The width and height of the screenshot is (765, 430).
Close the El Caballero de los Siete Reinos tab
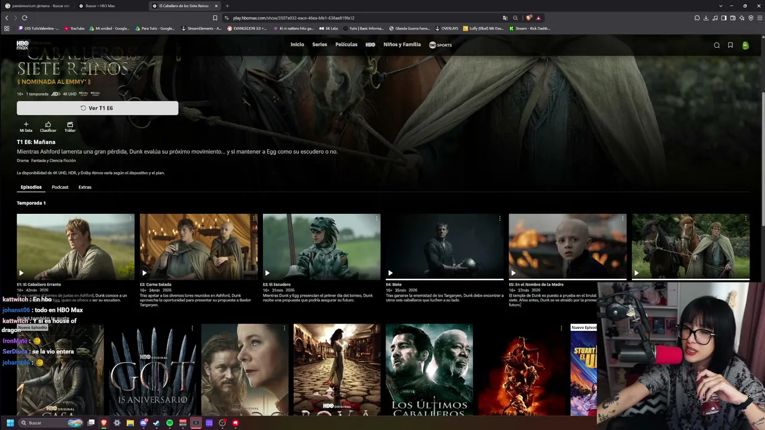coord(216,6)
